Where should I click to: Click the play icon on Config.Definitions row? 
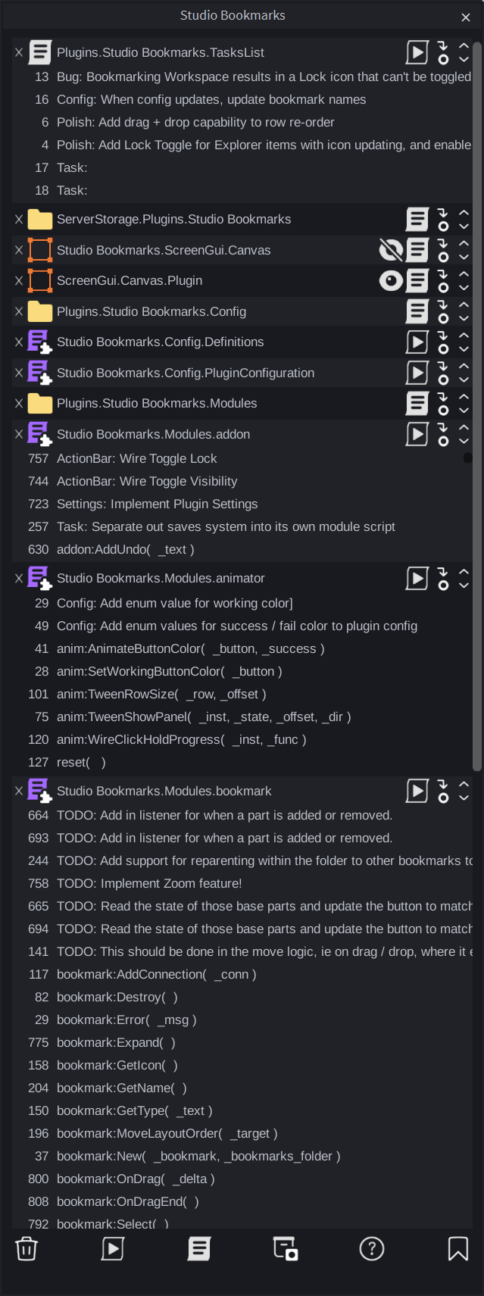tap(417, 342)
